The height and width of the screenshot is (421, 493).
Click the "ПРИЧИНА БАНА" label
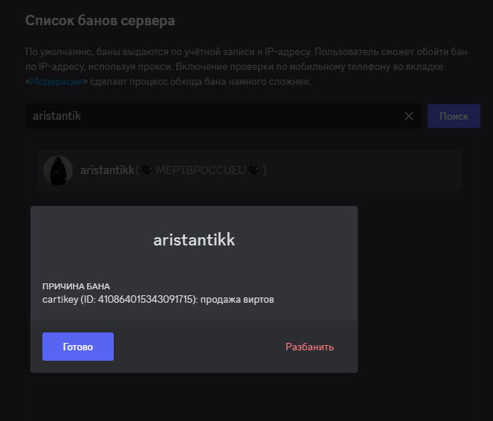click(x=76, y=286)
